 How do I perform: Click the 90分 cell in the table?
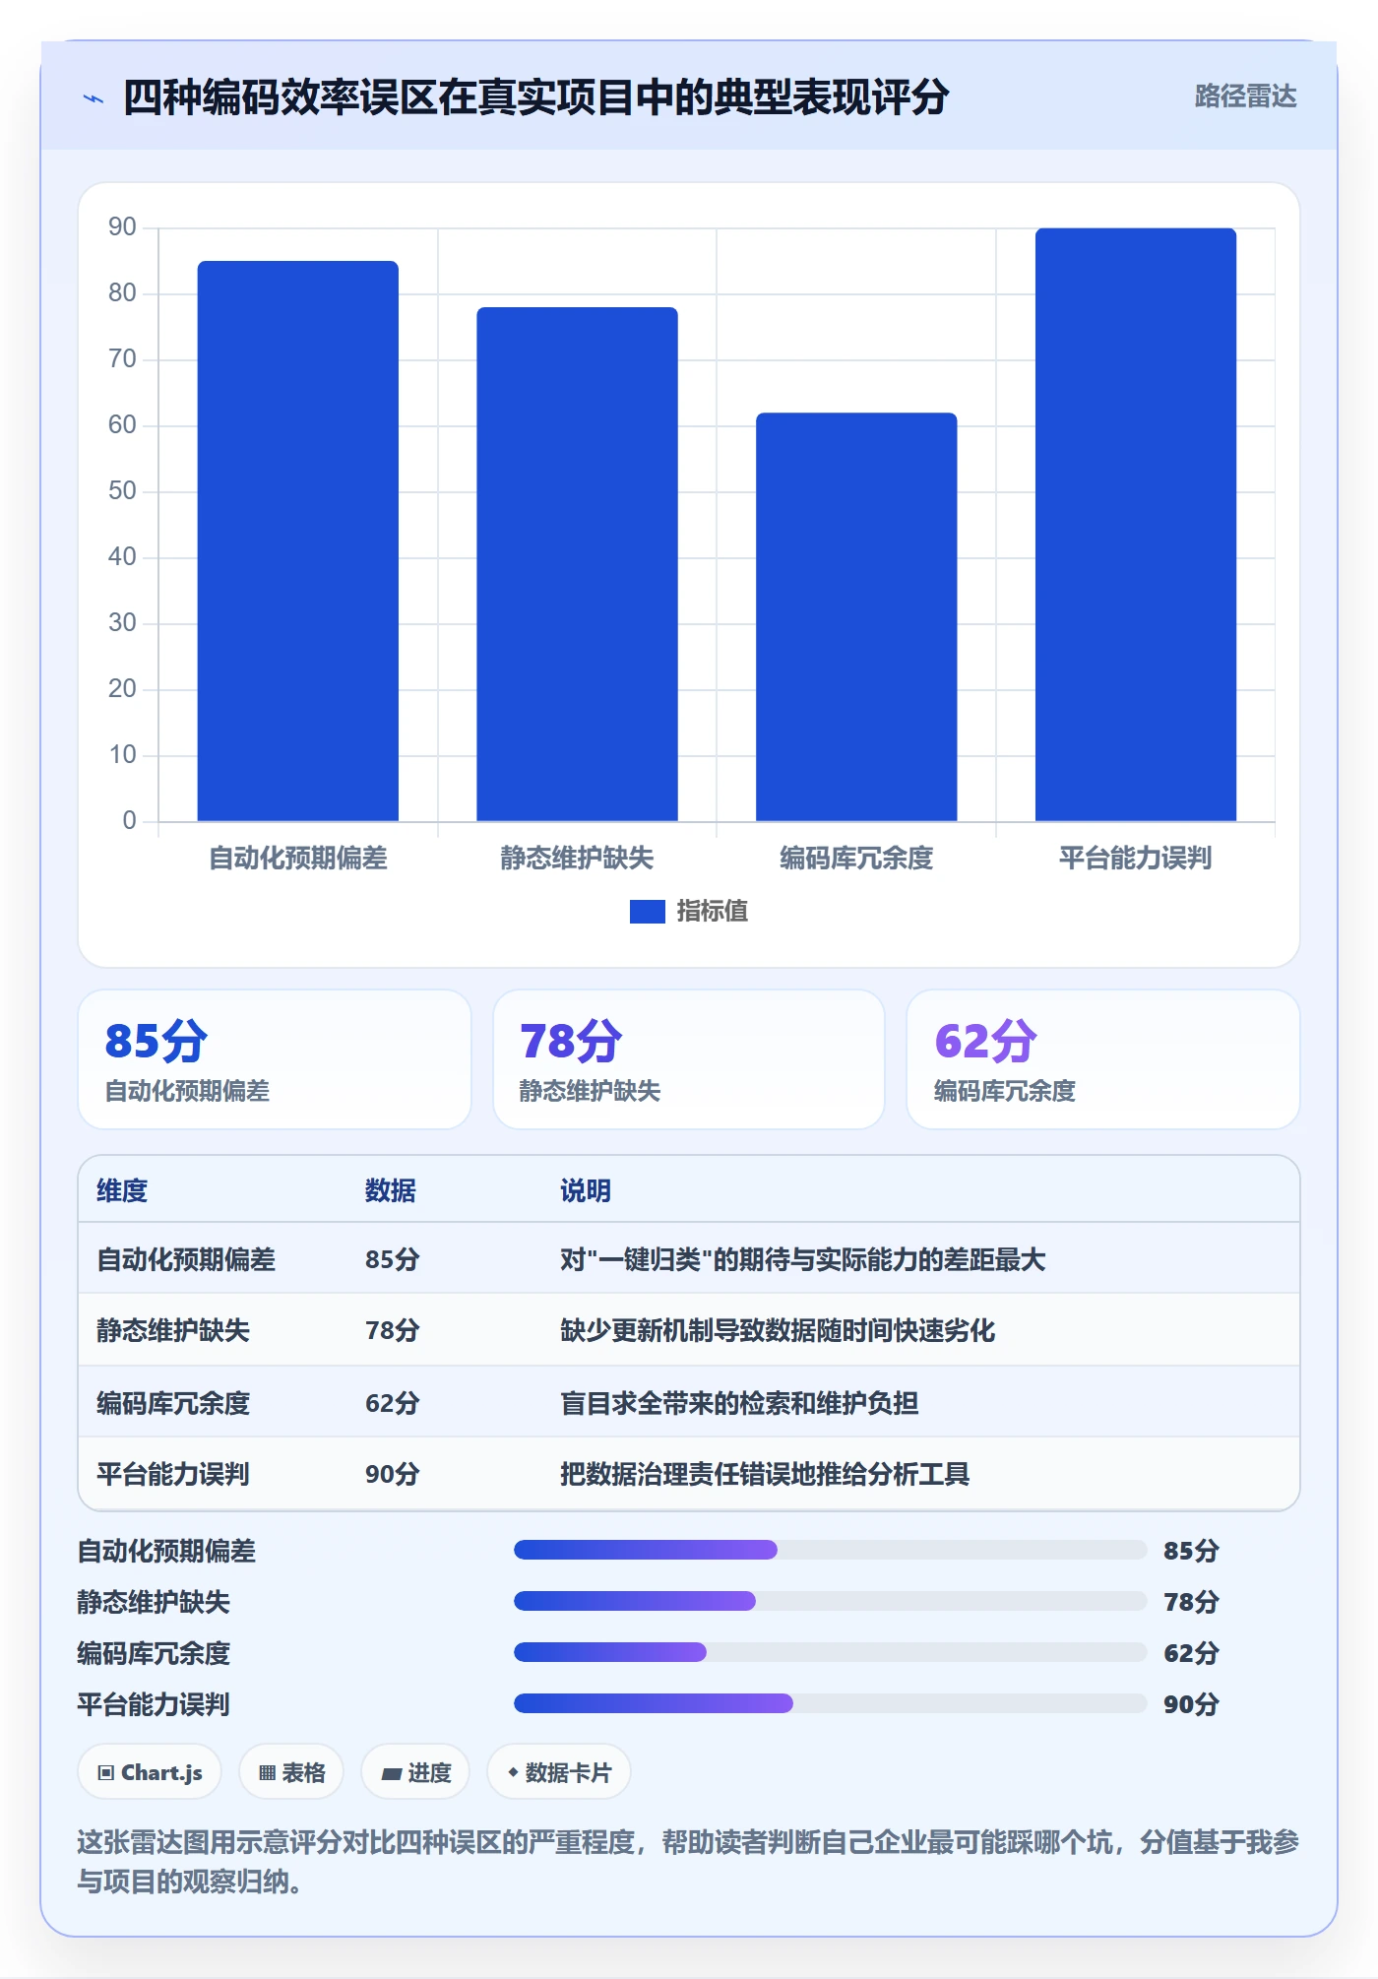[393, 1474]
